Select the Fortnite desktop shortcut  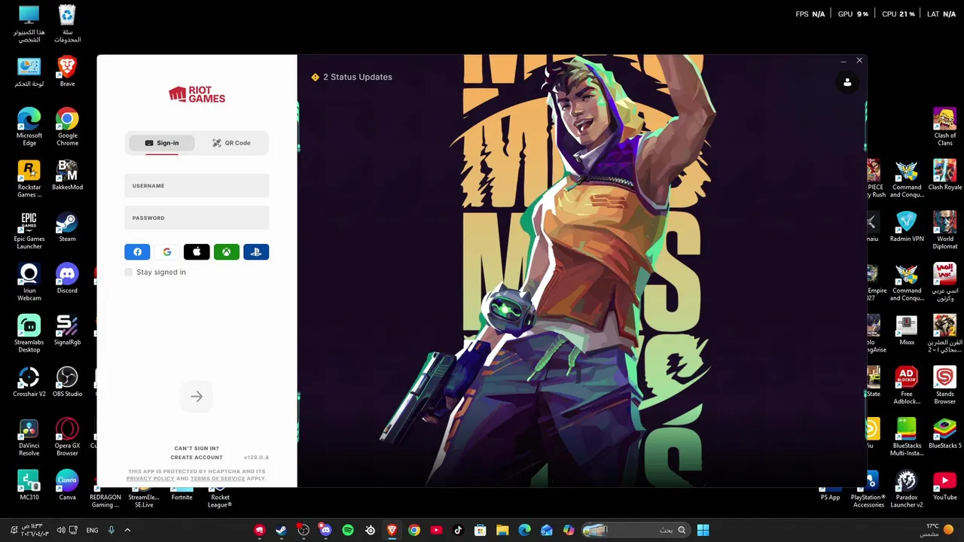[182, 496]
